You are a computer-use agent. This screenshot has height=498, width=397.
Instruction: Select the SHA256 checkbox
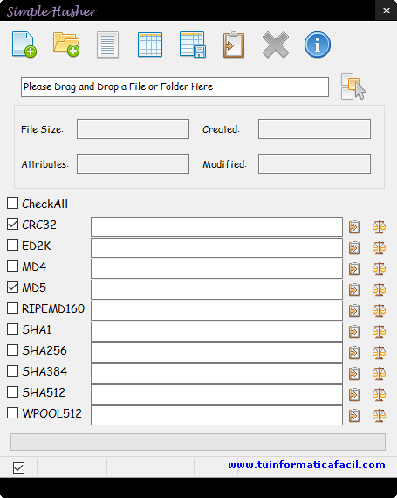coord(13,350)
